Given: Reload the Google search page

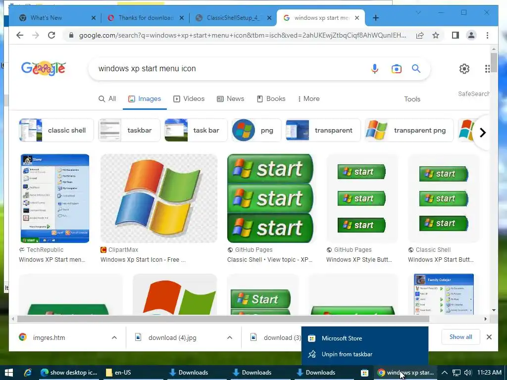Looking at the screenshot, I should point(51,35).
